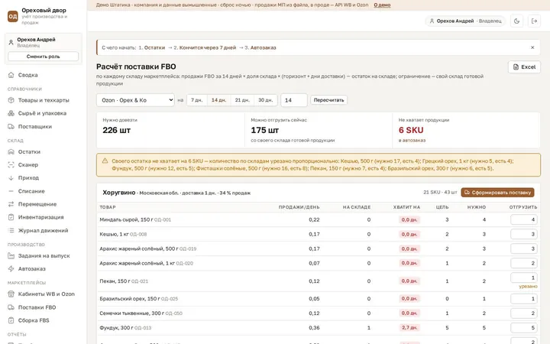The image size is (550, 344).
Task: Click the Пересчитать button
Action: pos(328,100)
